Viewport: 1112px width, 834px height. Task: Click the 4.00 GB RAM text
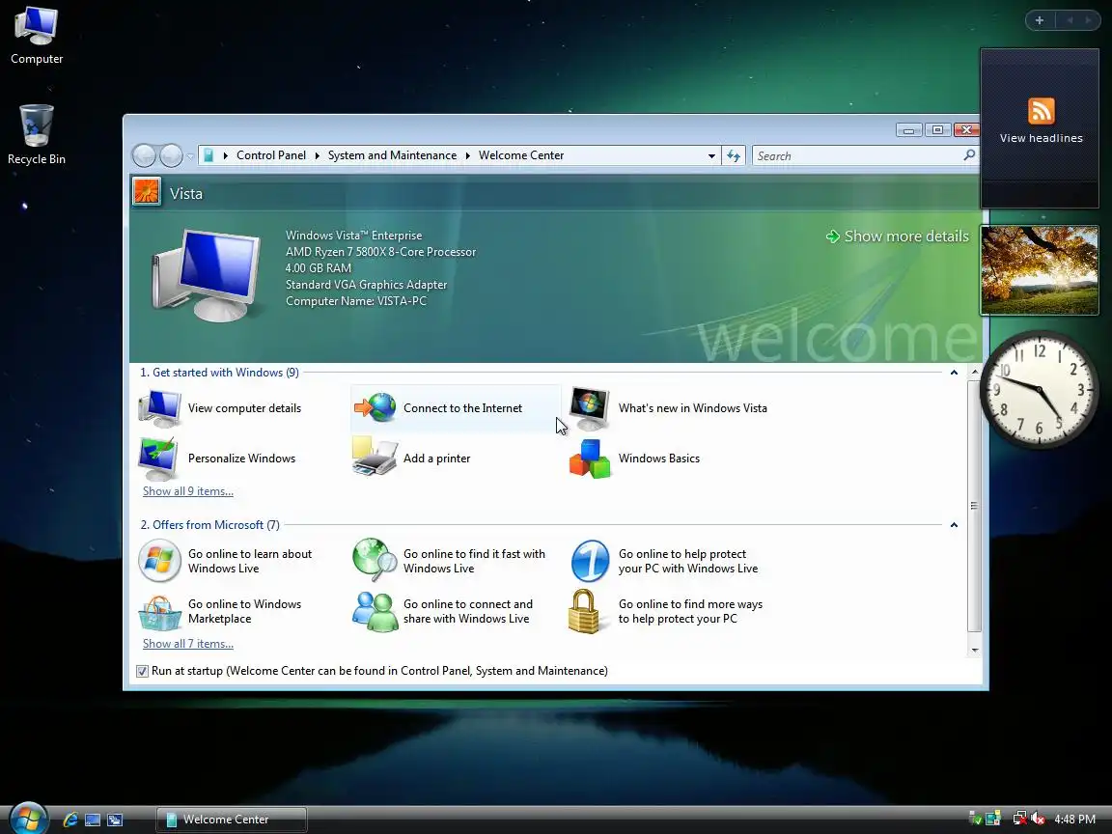(x=319, y=268)
